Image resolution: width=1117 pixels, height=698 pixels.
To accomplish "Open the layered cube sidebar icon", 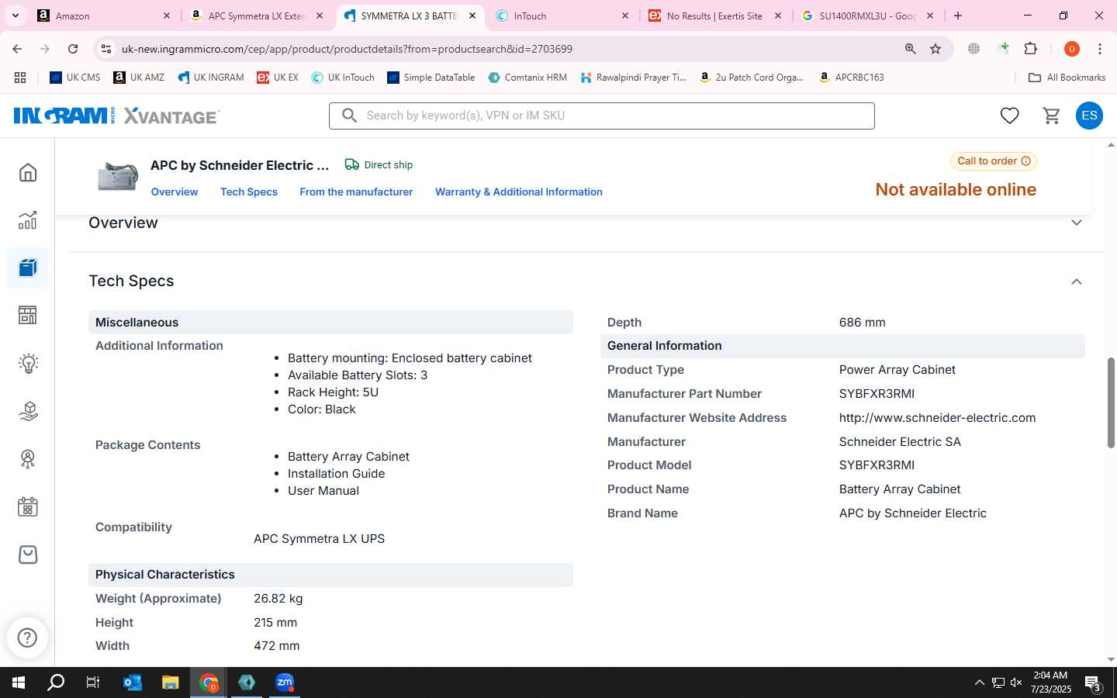I will pyautogui.click(x=28, y=411).
